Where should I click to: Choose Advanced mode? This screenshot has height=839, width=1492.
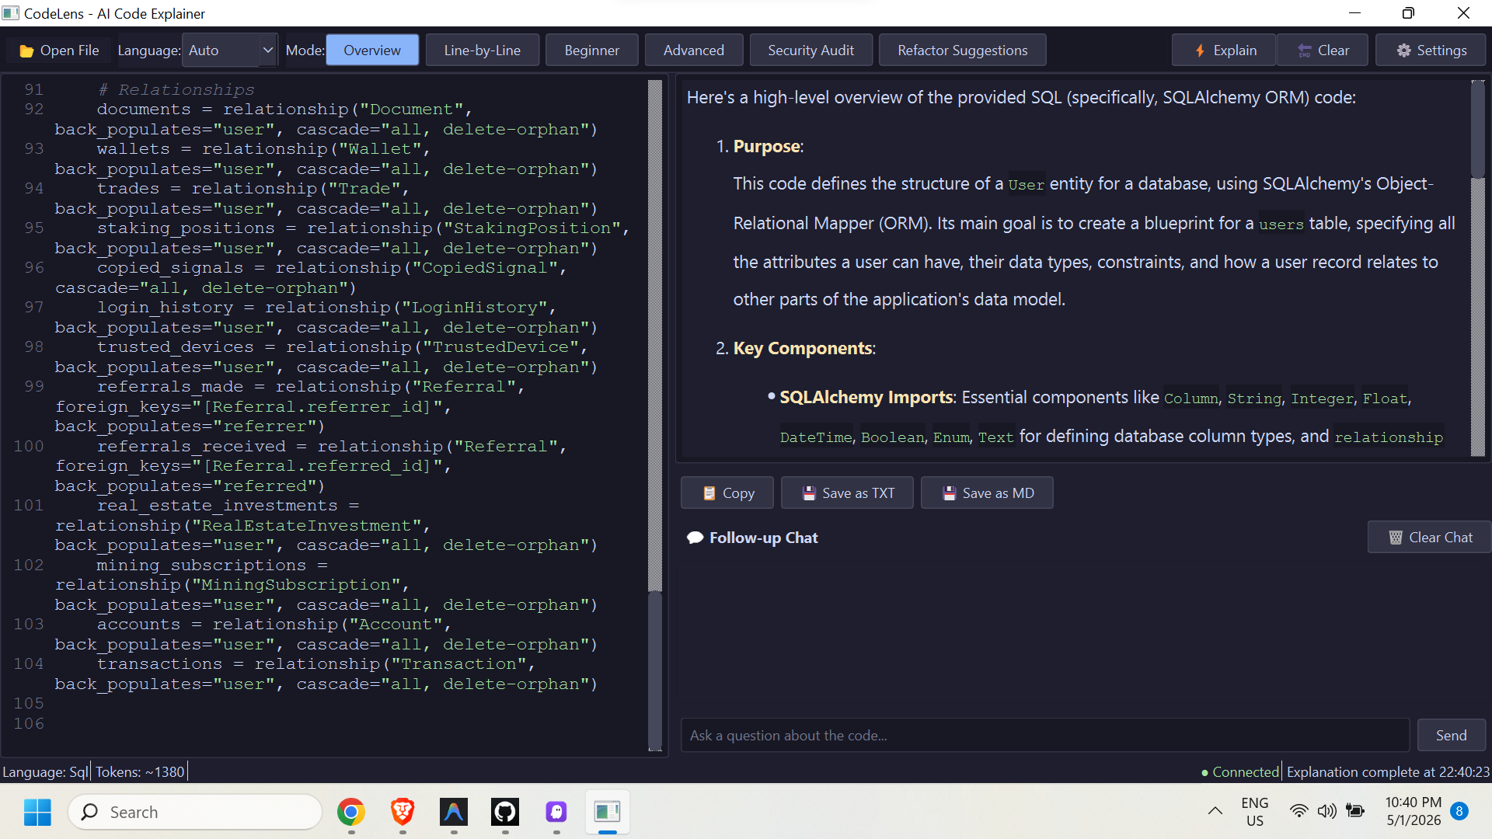(x=694, y=50)
